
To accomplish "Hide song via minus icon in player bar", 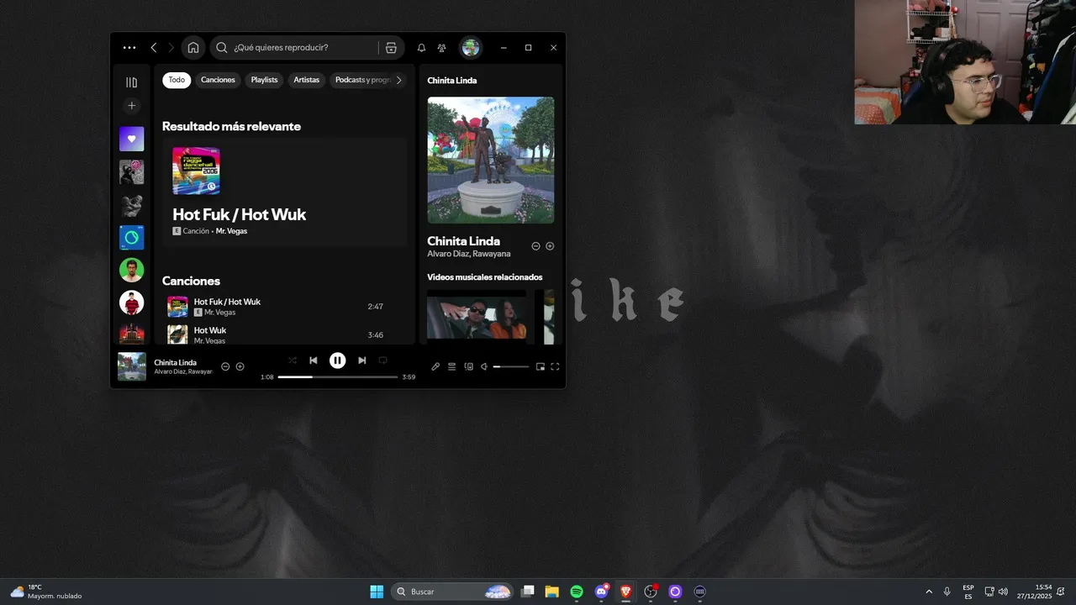I will (x=225, y=366).
